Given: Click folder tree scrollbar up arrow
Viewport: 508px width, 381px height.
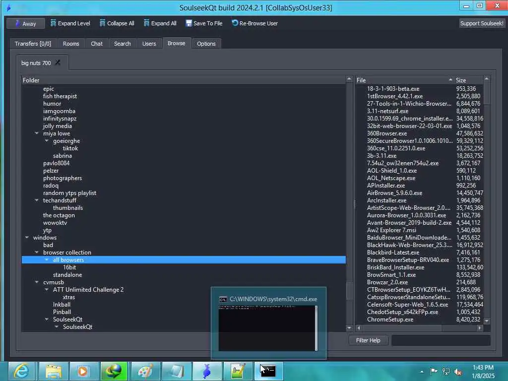Looking at the screenshot, I should point(349,79).
